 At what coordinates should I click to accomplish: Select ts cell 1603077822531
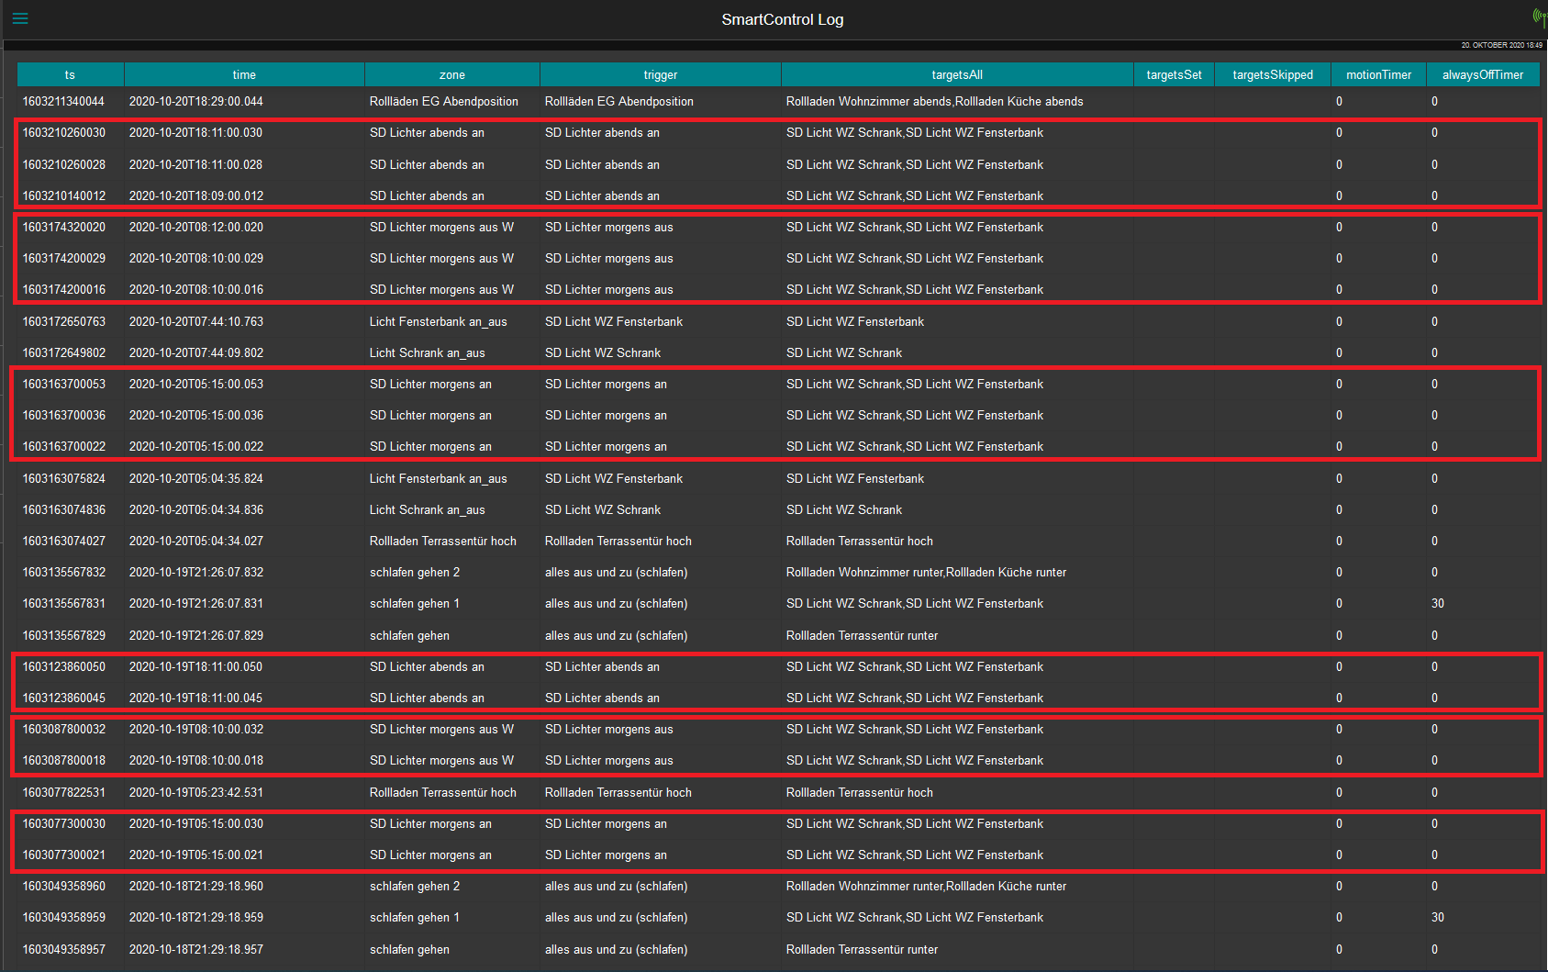[x=63, y=792]
